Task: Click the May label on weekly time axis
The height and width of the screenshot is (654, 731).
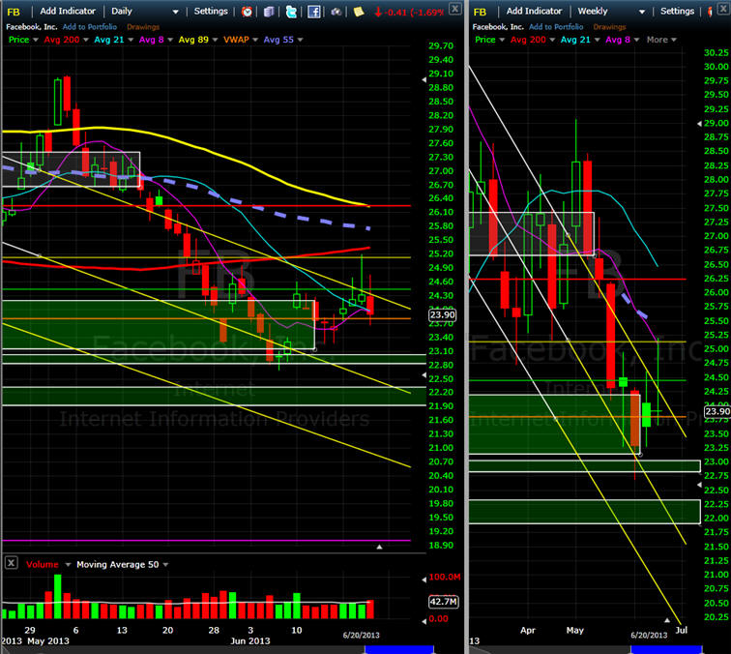Action: [574, 630]
